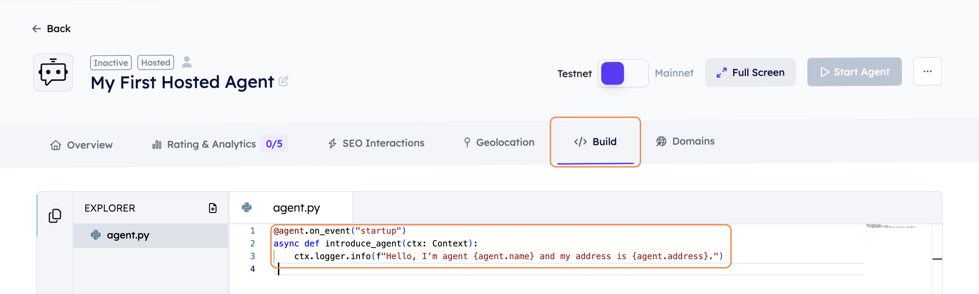979x294 pixels.
Task: Click the code minimap preview
Action: coord(891,226)
